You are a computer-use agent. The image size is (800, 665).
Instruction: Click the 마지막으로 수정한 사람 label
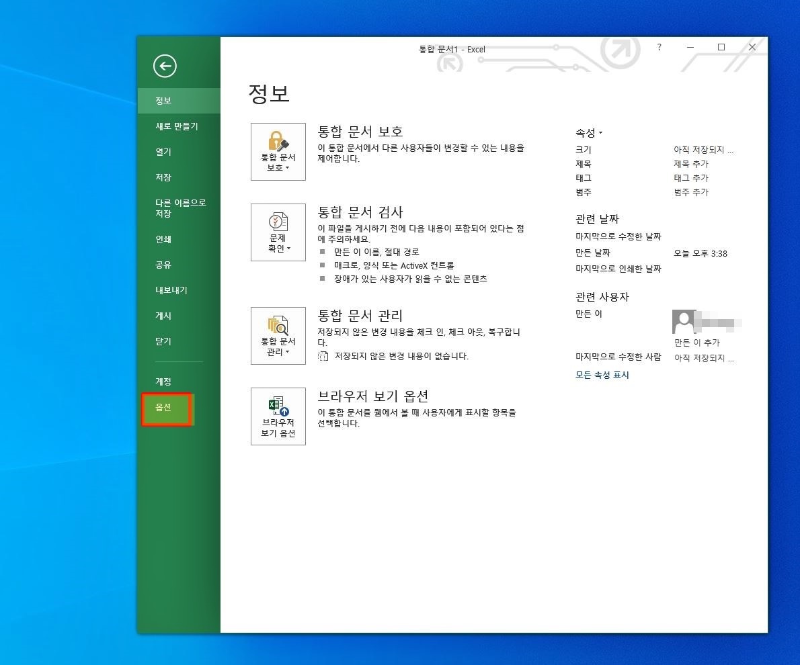[618, 357]
